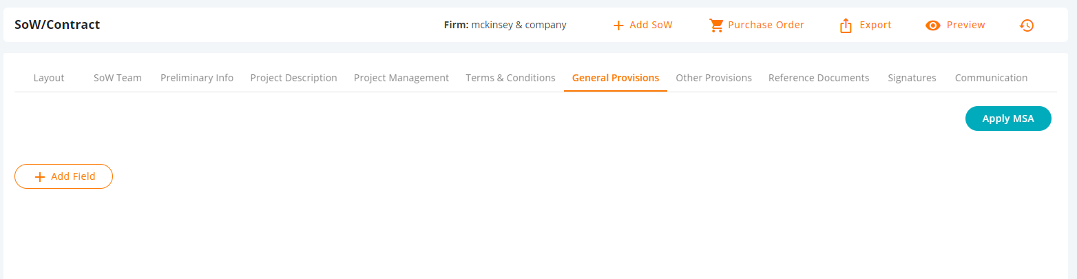
Task: Switch to the SoW Team tab
Action: (x=118, y=78)
